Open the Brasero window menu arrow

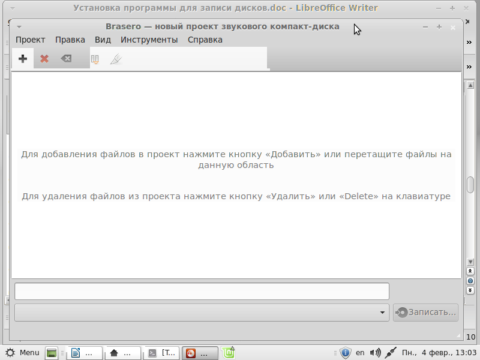(19, 27)
